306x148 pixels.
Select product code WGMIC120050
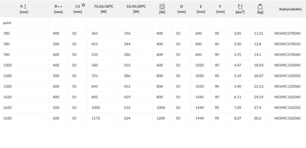pos(287,76)
